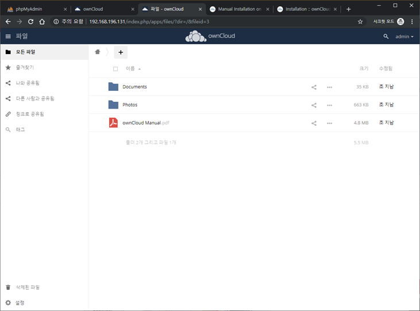Sort files by 크기 column

(364, 68)
